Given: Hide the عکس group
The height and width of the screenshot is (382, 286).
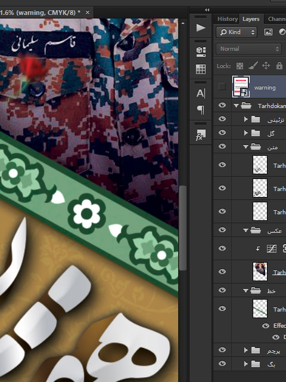Looking at the screenshot, I should pos(222,229).
